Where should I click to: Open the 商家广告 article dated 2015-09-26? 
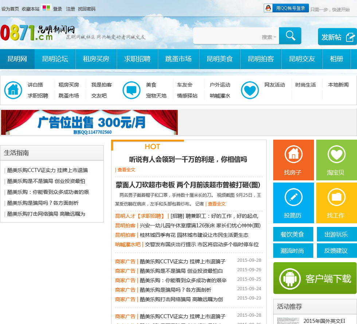[x=181, y=271]
